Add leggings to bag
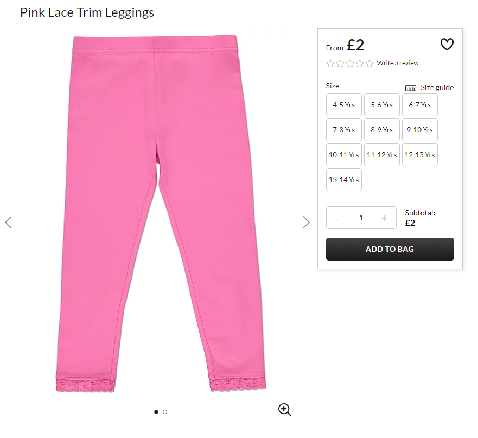478x438 pixels. coord(390,249)
